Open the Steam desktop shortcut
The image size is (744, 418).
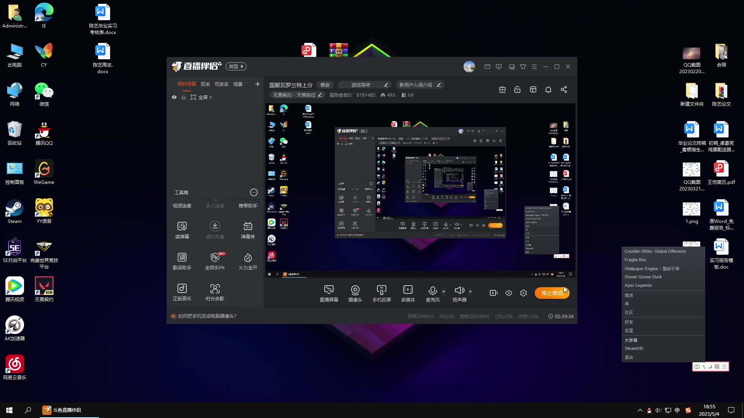pyautogui.click(x=15, y=211)
